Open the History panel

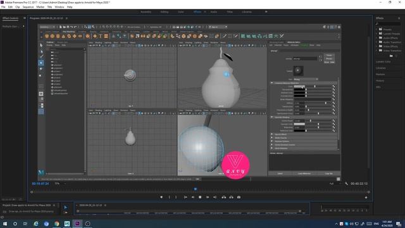(380, 80)
